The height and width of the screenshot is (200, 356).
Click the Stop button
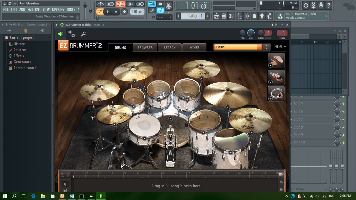click(116, 12)
